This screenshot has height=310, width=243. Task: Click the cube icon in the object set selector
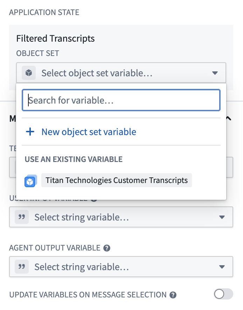coord(29,73)
